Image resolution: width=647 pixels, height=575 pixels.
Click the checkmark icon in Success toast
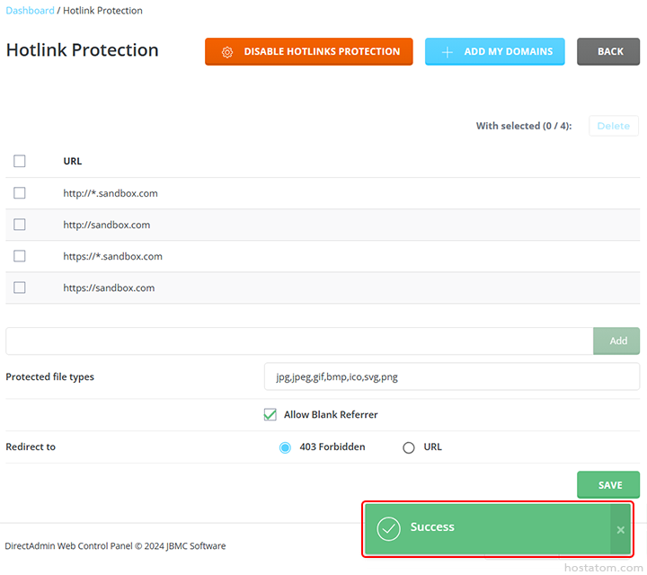(388, 528)
